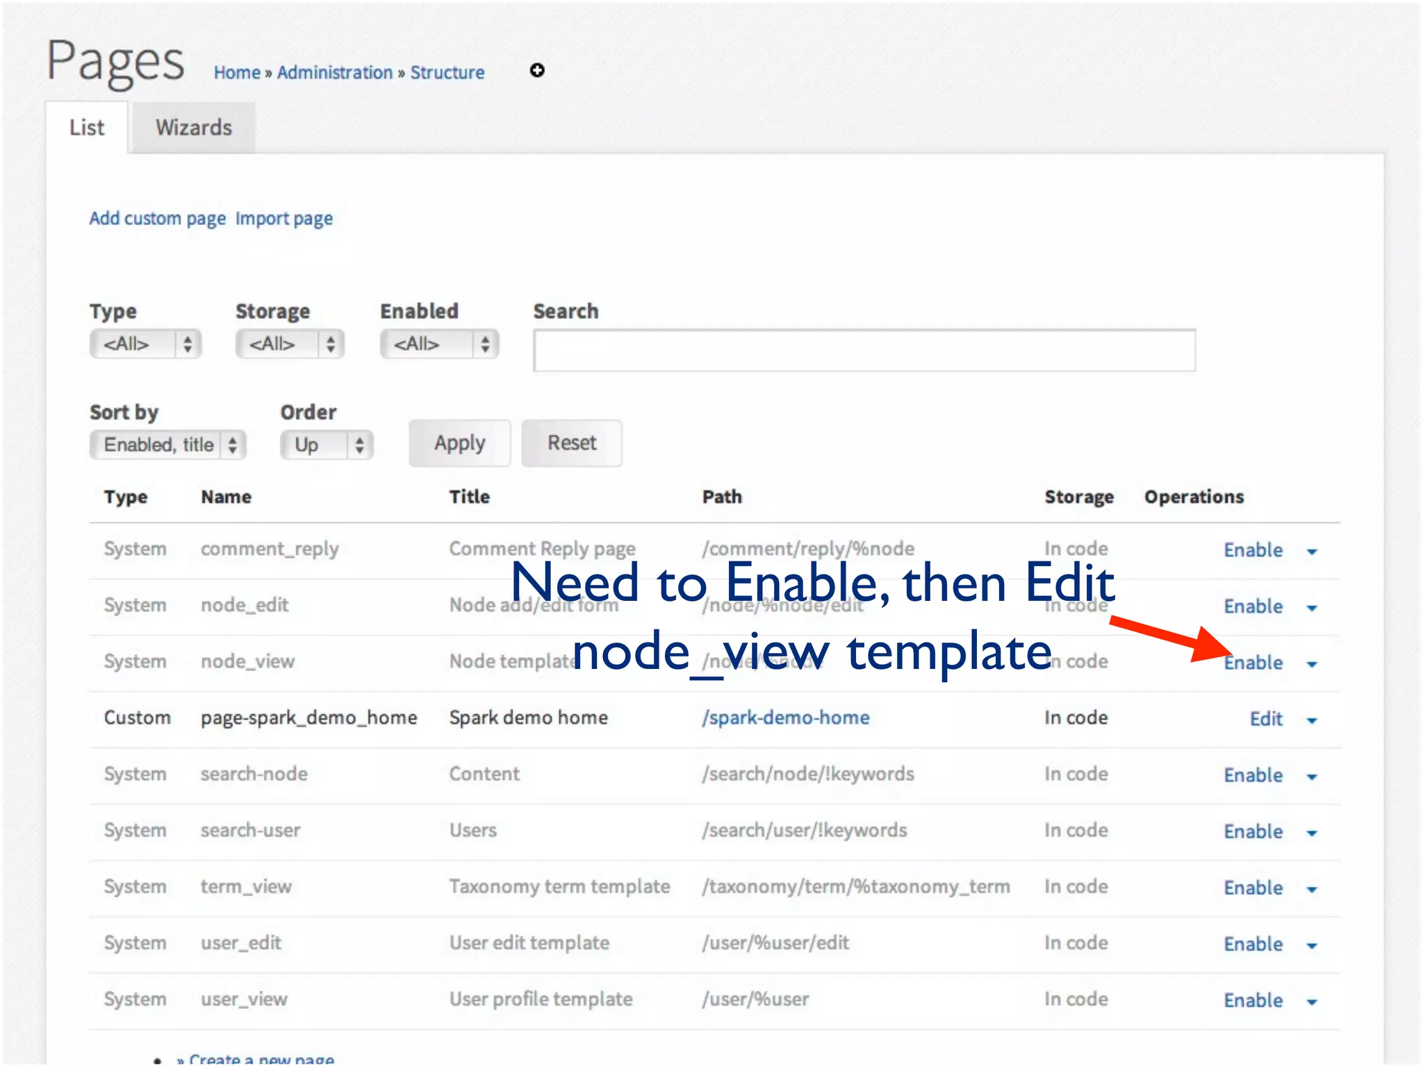Expand operations arrow for user_view row
The width and height of the screenshot is (1423, 1067).
click(1312, 1002)
